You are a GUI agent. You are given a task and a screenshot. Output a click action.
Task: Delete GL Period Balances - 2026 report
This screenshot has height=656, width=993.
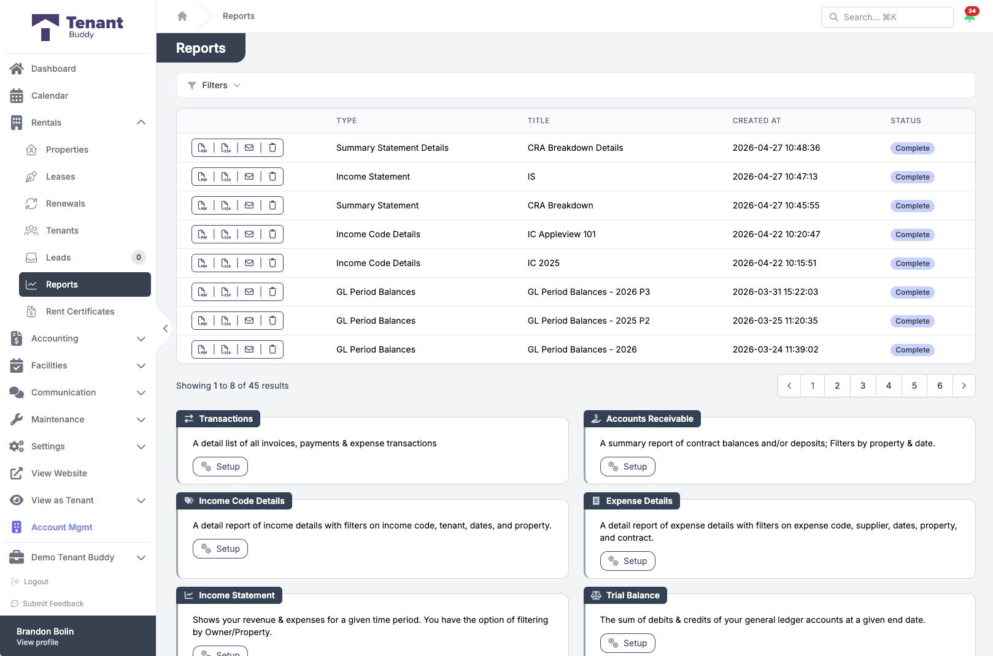pyautogui.click(x=272, y=349)
